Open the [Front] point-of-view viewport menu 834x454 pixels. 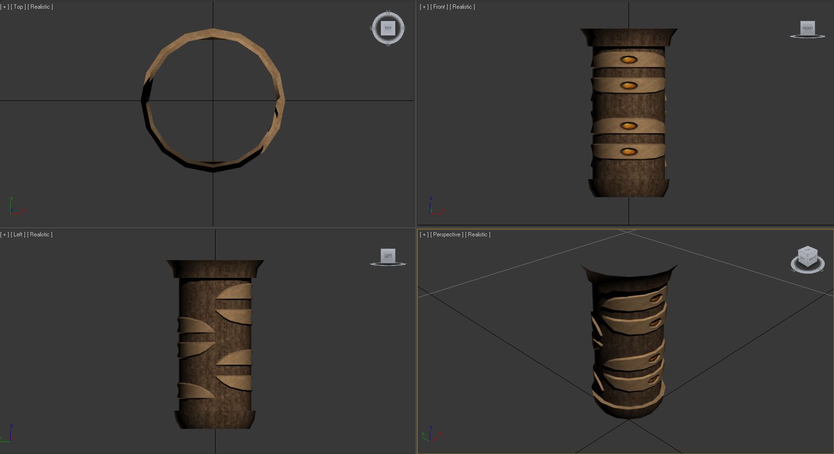[x=439, y=7]
